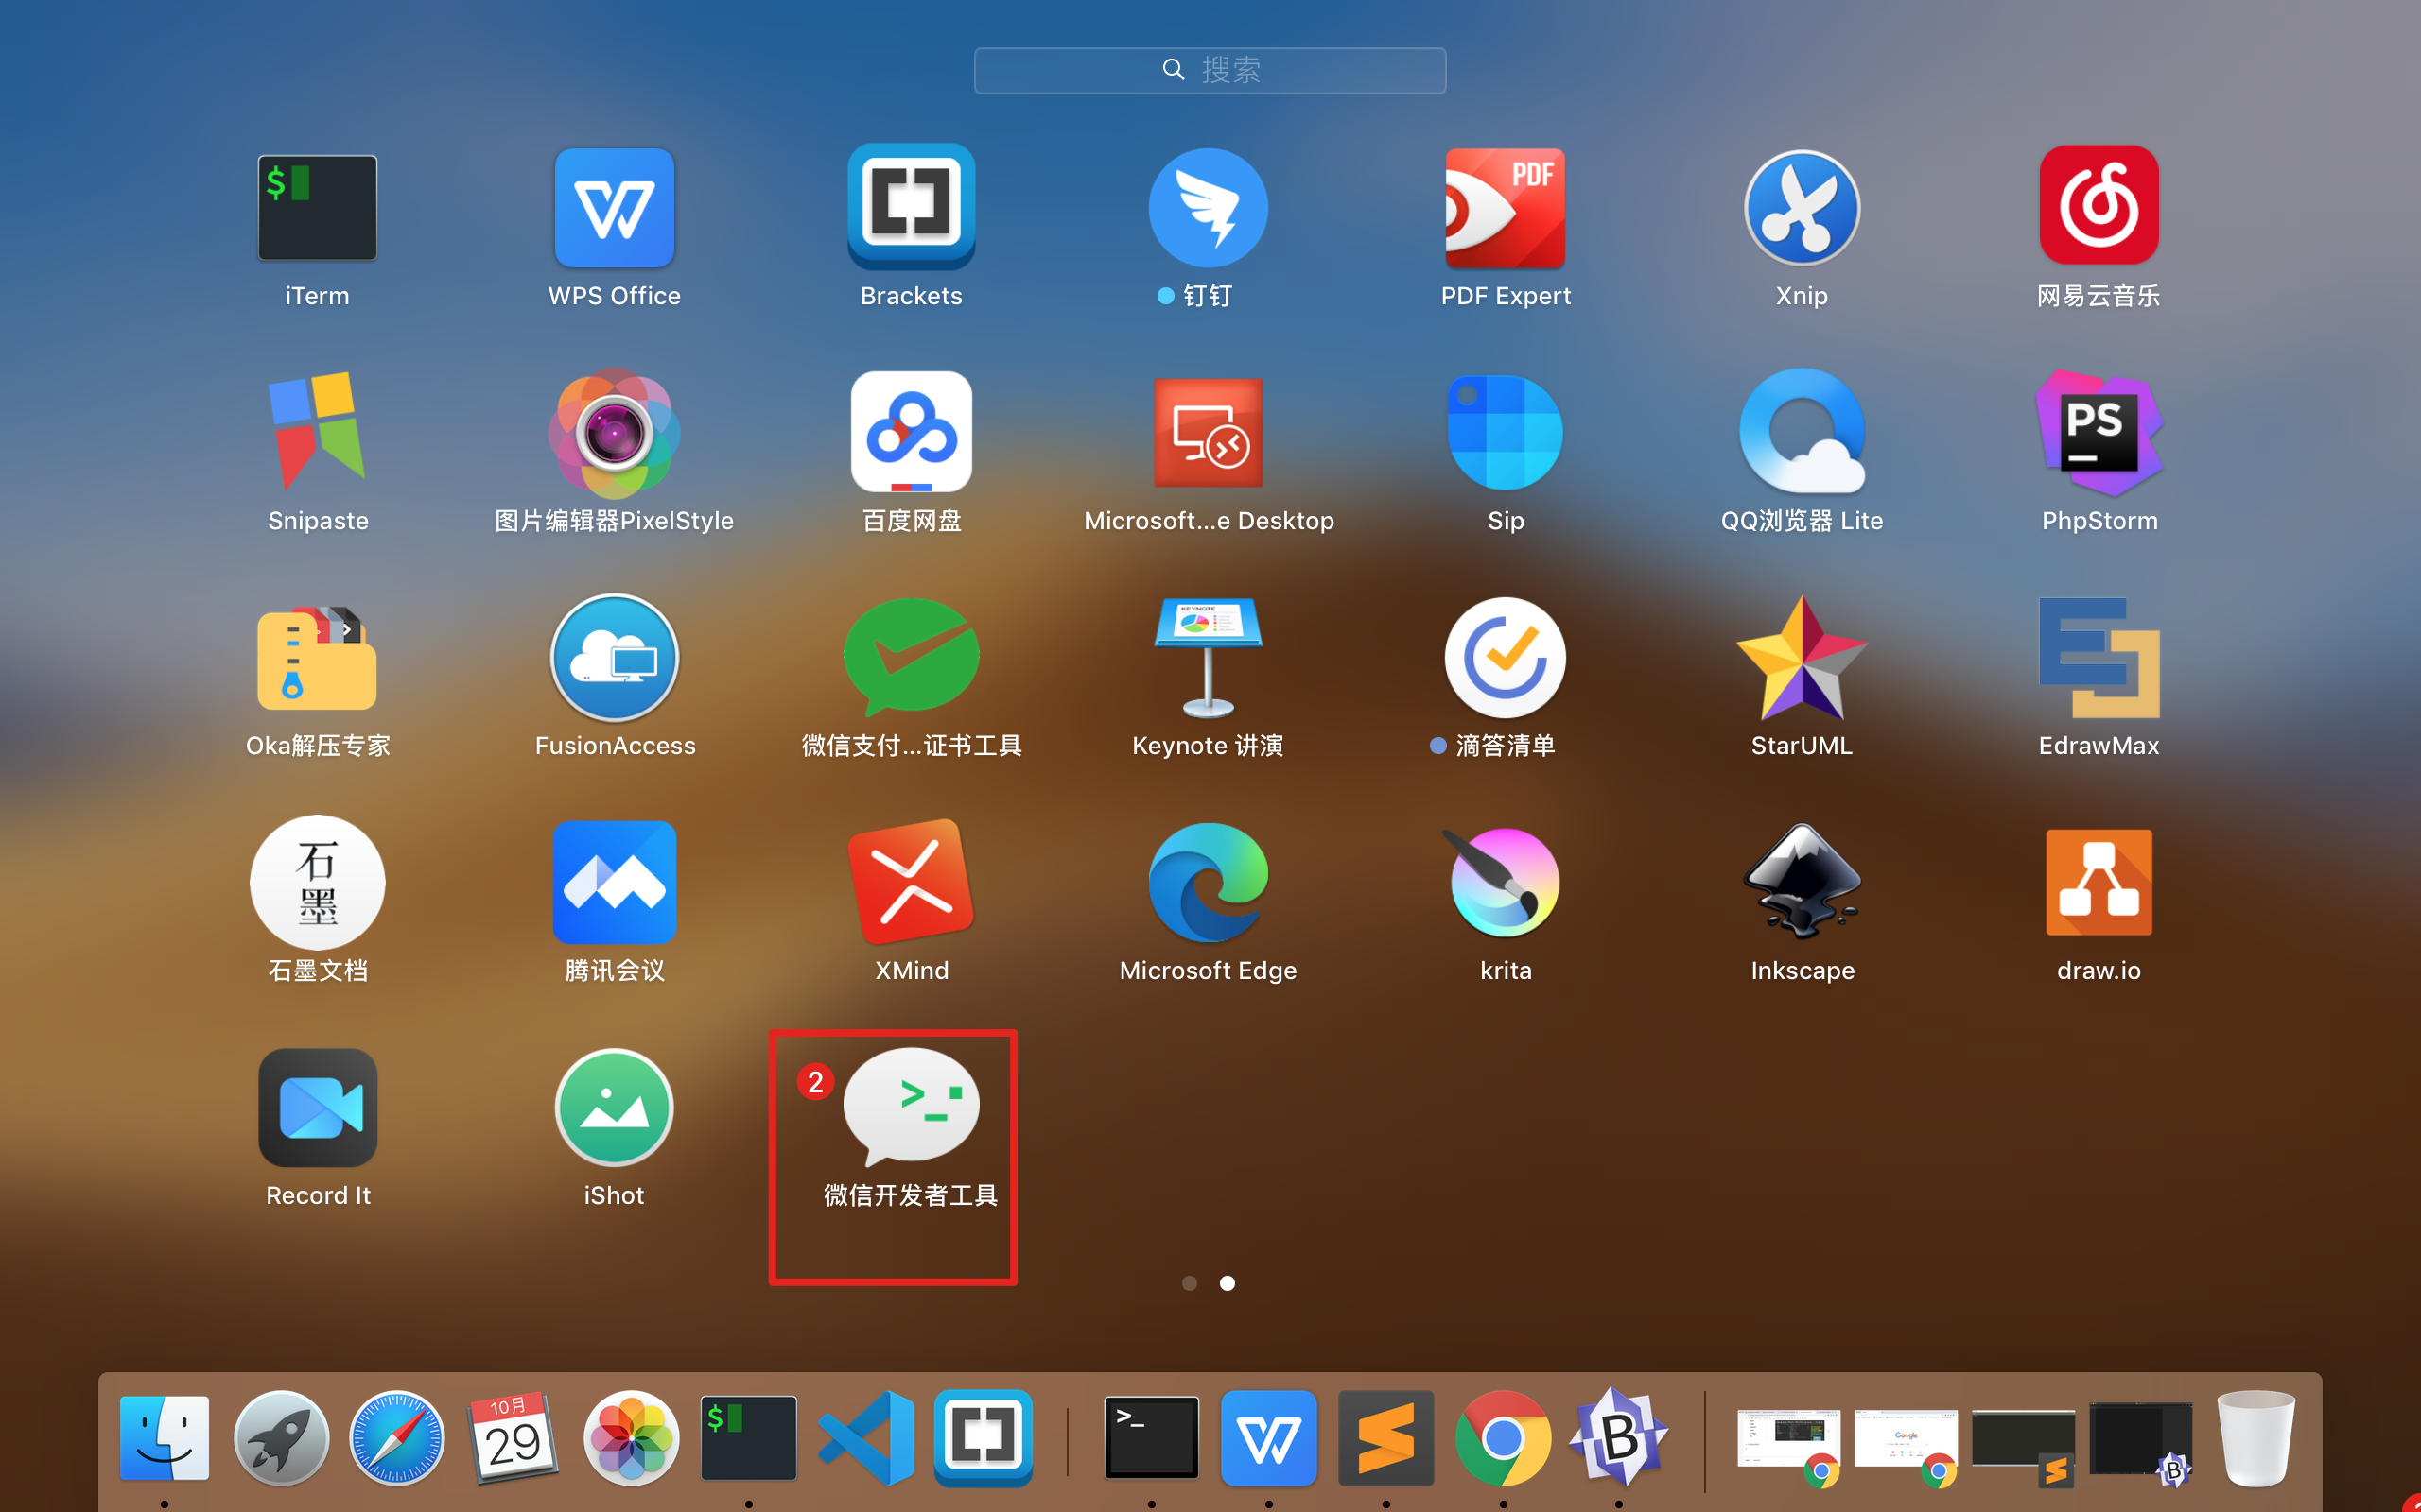This screenshot has width=2421, height=1512.
Task: Open draw.io diagram tool
Action: 2098,882
